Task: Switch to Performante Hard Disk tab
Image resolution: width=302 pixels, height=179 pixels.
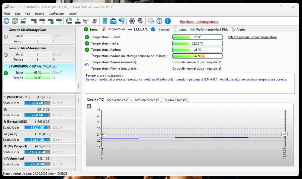Action: [209, 30]
